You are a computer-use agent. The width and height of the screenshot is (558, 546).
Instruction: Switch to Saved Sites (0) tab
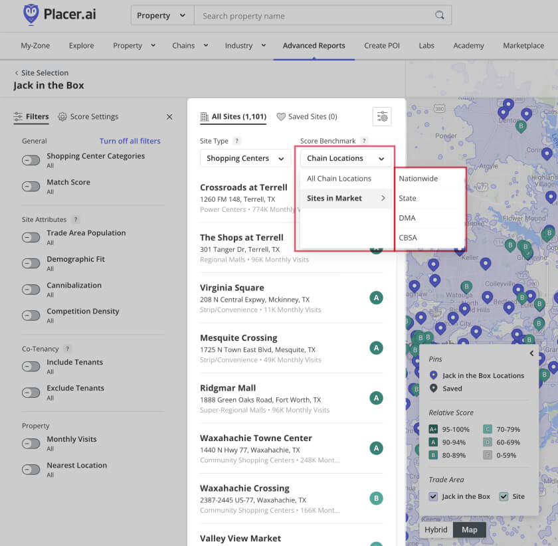click(307, 117)
